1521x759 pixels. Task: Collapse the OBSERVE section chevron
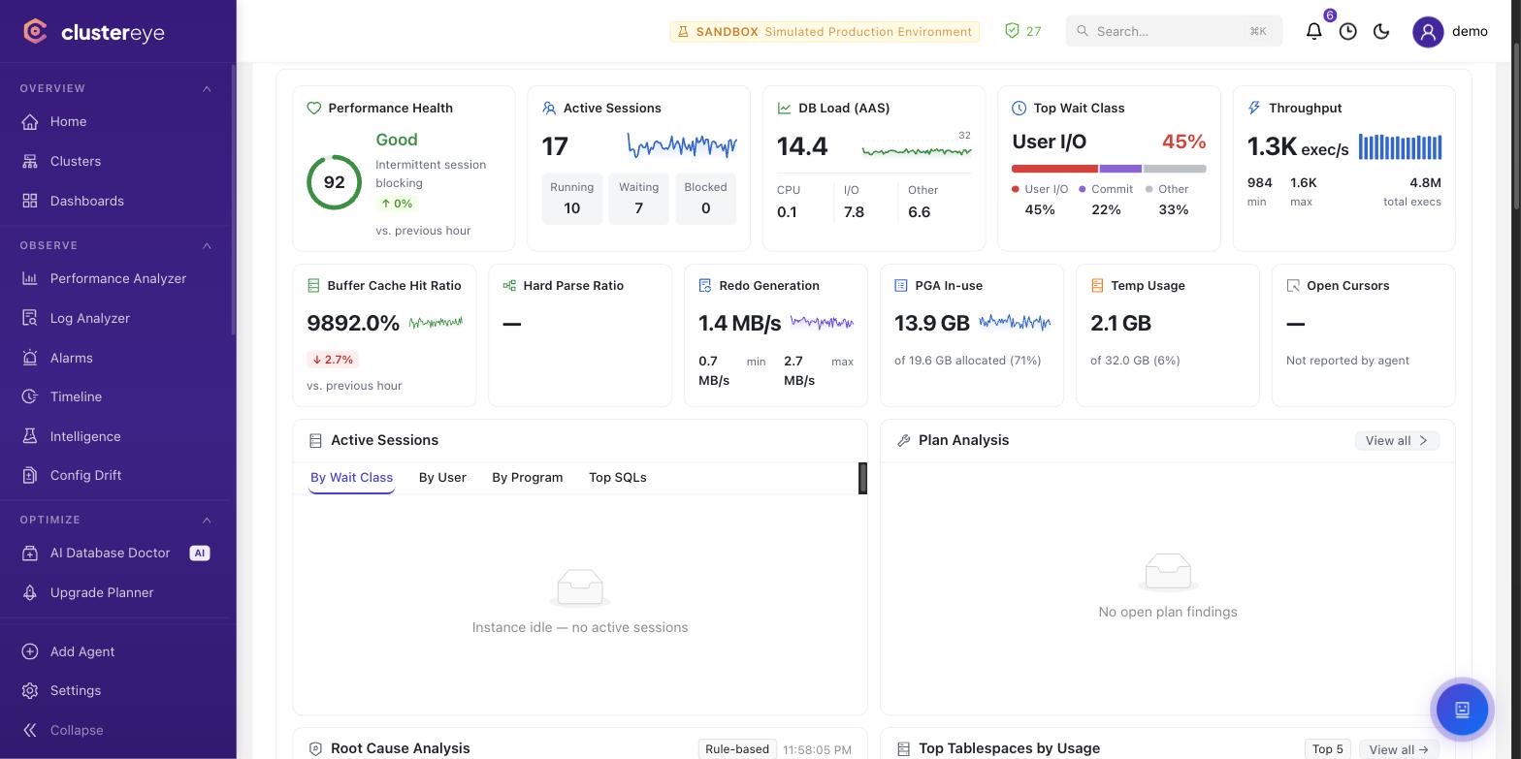[207, 245]
